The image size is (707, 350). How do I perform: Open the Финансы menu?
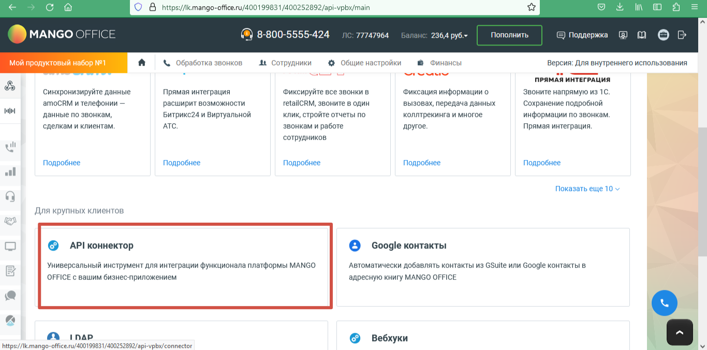pyautogui.click(x=439, y=63)
